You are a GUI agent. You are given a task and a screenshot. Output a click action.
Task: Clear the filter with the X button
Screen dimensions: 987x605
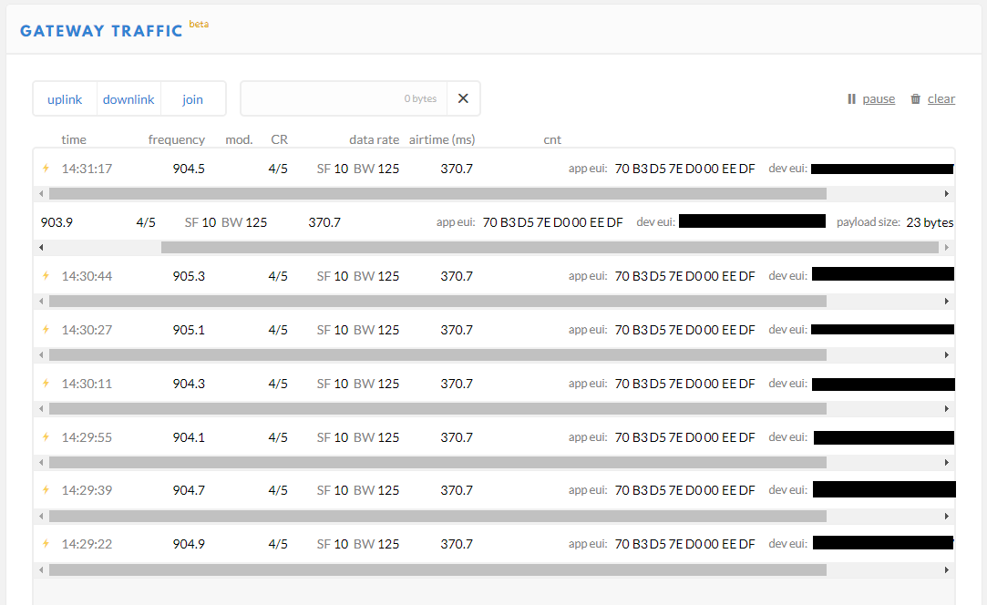(463, 98)
